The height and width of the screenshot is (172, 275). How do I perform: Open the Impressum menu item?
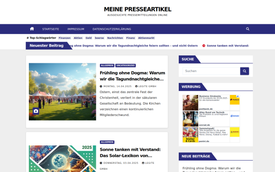click(x=76, y=29)
